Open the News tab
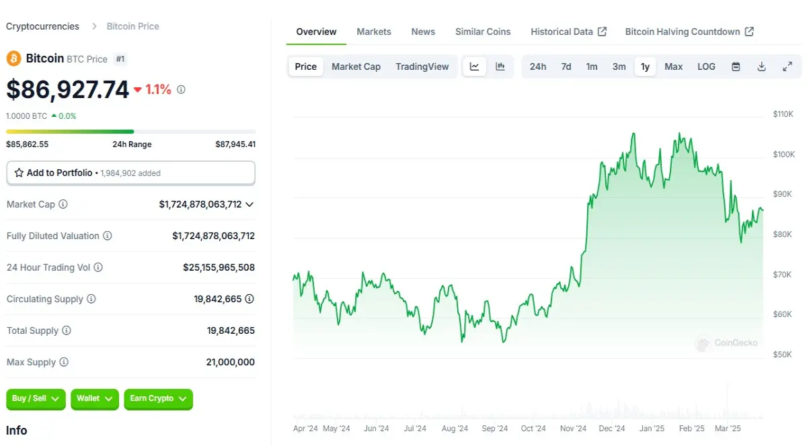The width and height of the screenshot is (807, 446). 423,32
